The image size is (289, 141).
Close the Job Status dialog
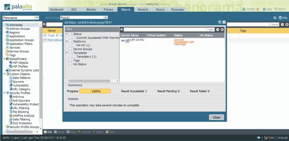[x=216, y=118]
